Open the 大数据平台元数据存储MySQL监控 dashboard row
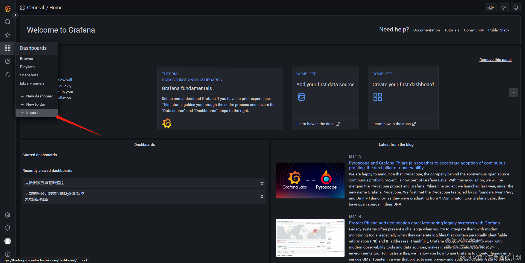525x263 pixels. tap(144, 196)
